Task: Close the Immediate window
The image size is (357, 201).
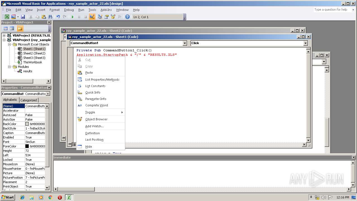Action: pyautogui.click(x=354, y=157)
